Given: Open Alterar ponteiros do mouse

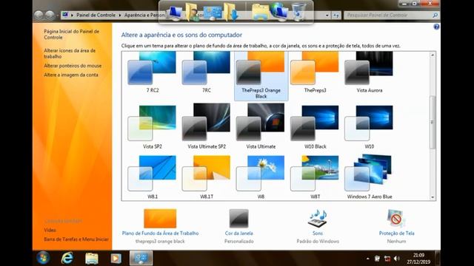Looking at the screenshot, I should point(73,66).
